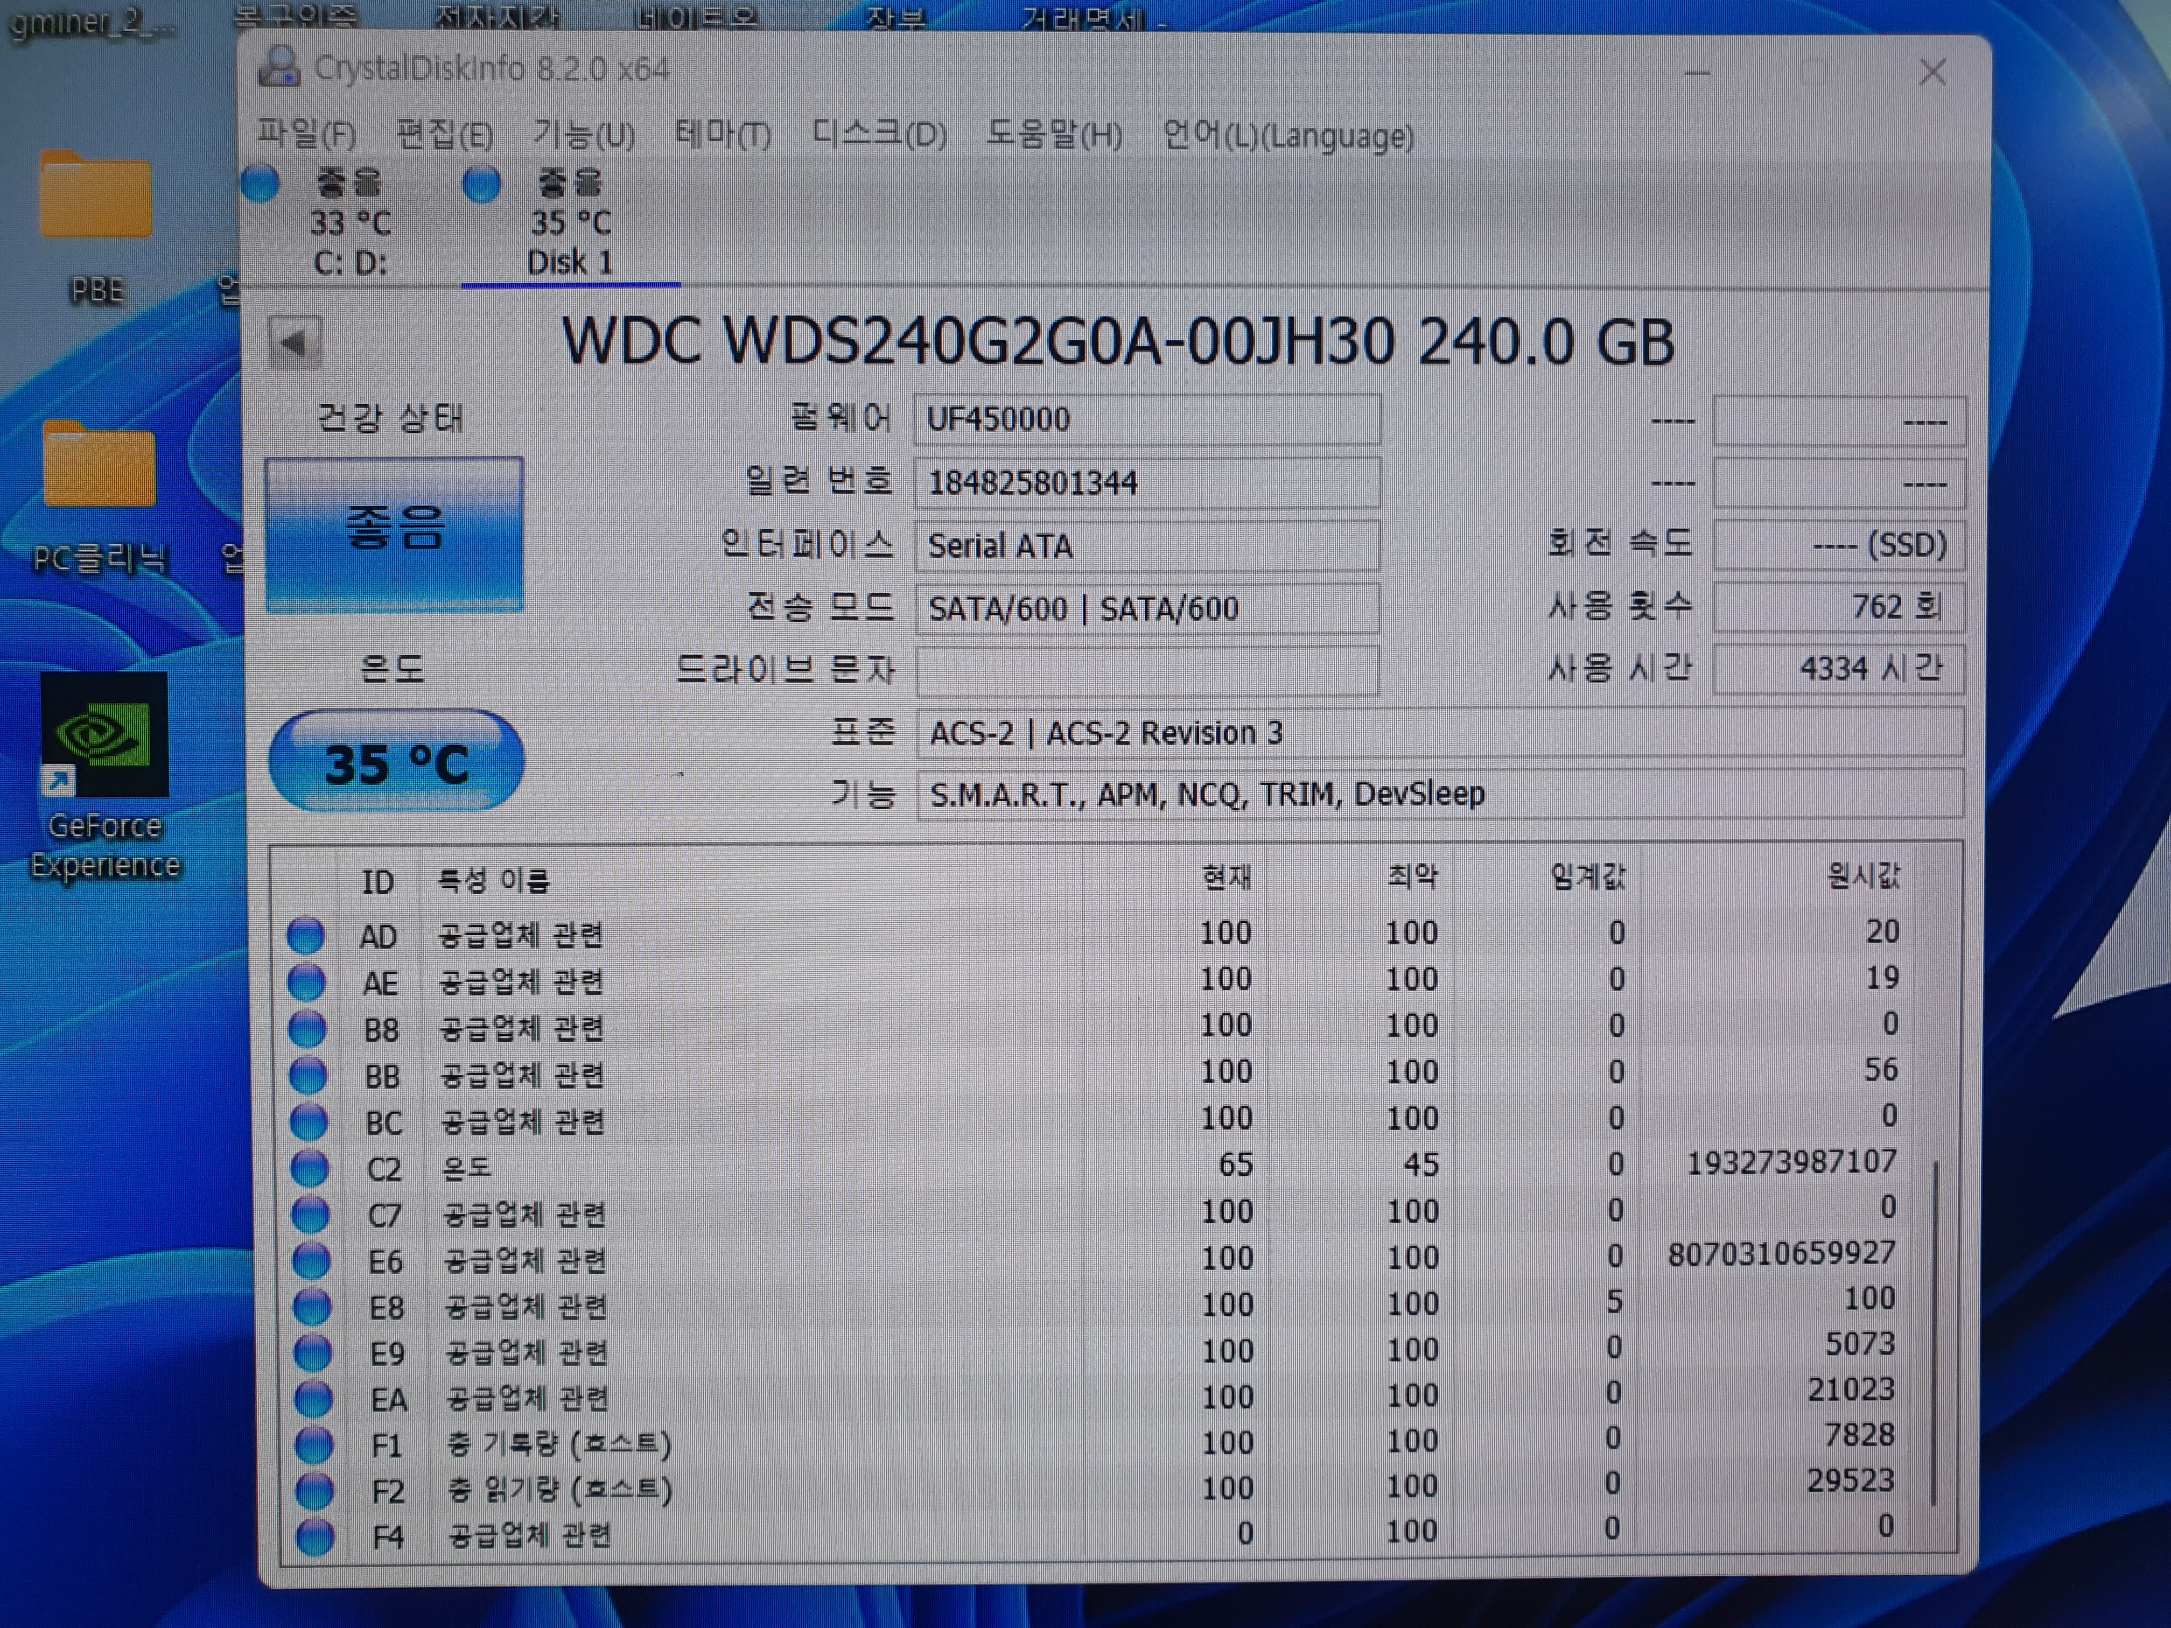Click the 특성 이름 column header
This screenshot has width=2171, height=1628.
[493, 880]
